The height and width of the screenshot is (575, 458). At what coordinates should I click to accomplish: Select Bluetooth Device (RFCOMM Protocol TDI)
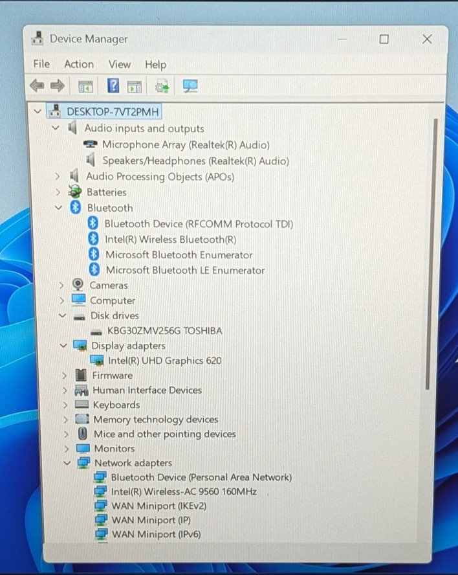[199, 223]
